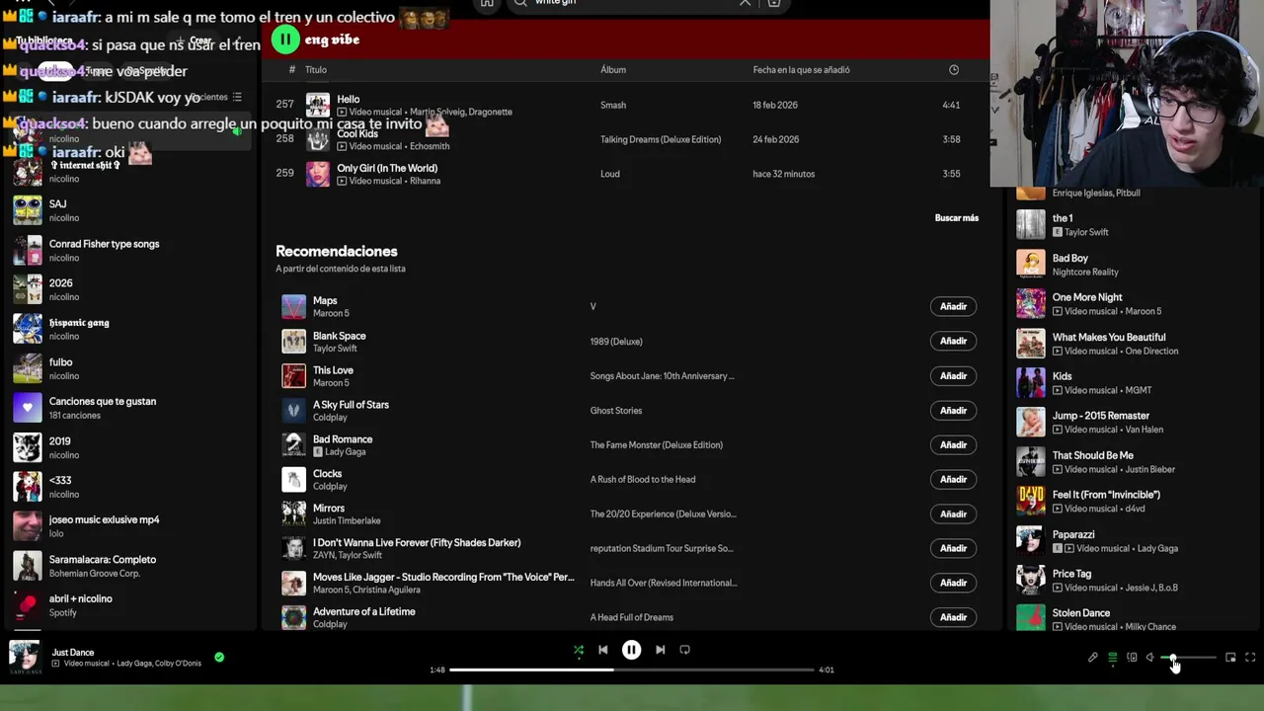Click the Blank Space album art thumbnail
The height and width of the screenshot is (711, 1264).
293,341
